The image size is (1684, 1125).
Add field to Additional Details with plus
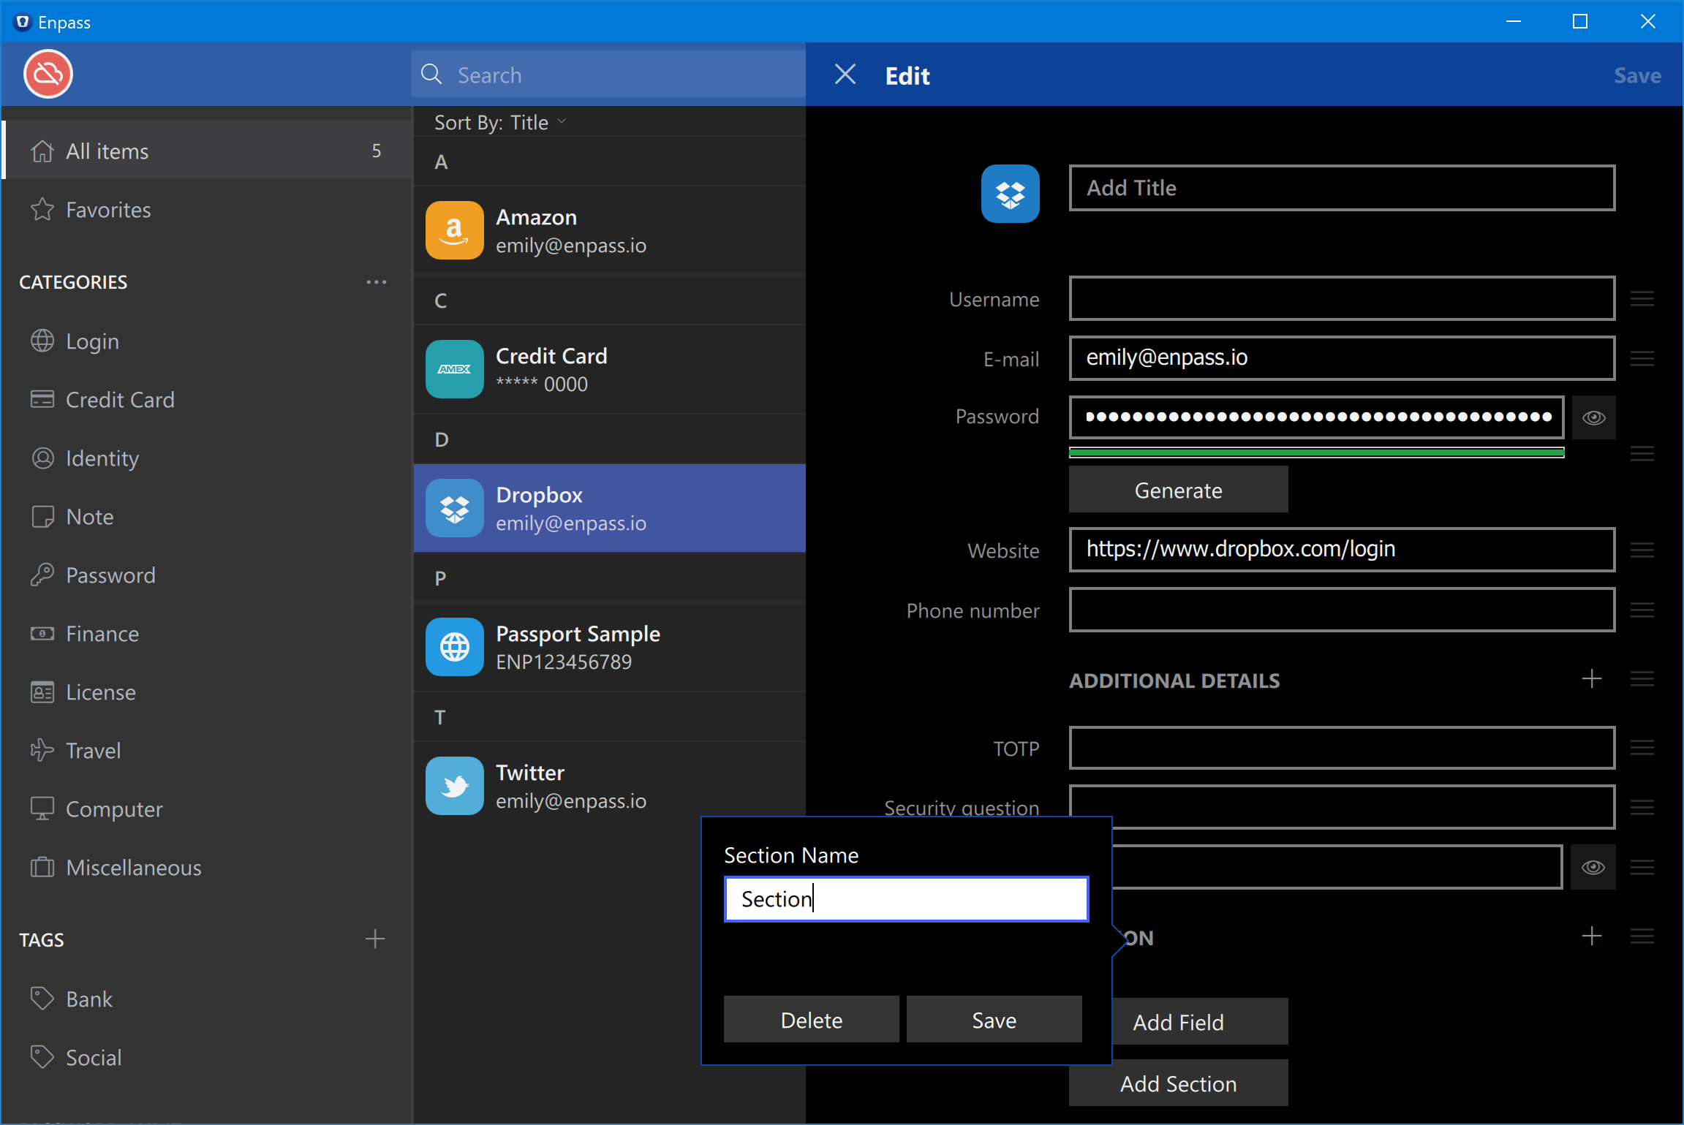coord(1592,679)
